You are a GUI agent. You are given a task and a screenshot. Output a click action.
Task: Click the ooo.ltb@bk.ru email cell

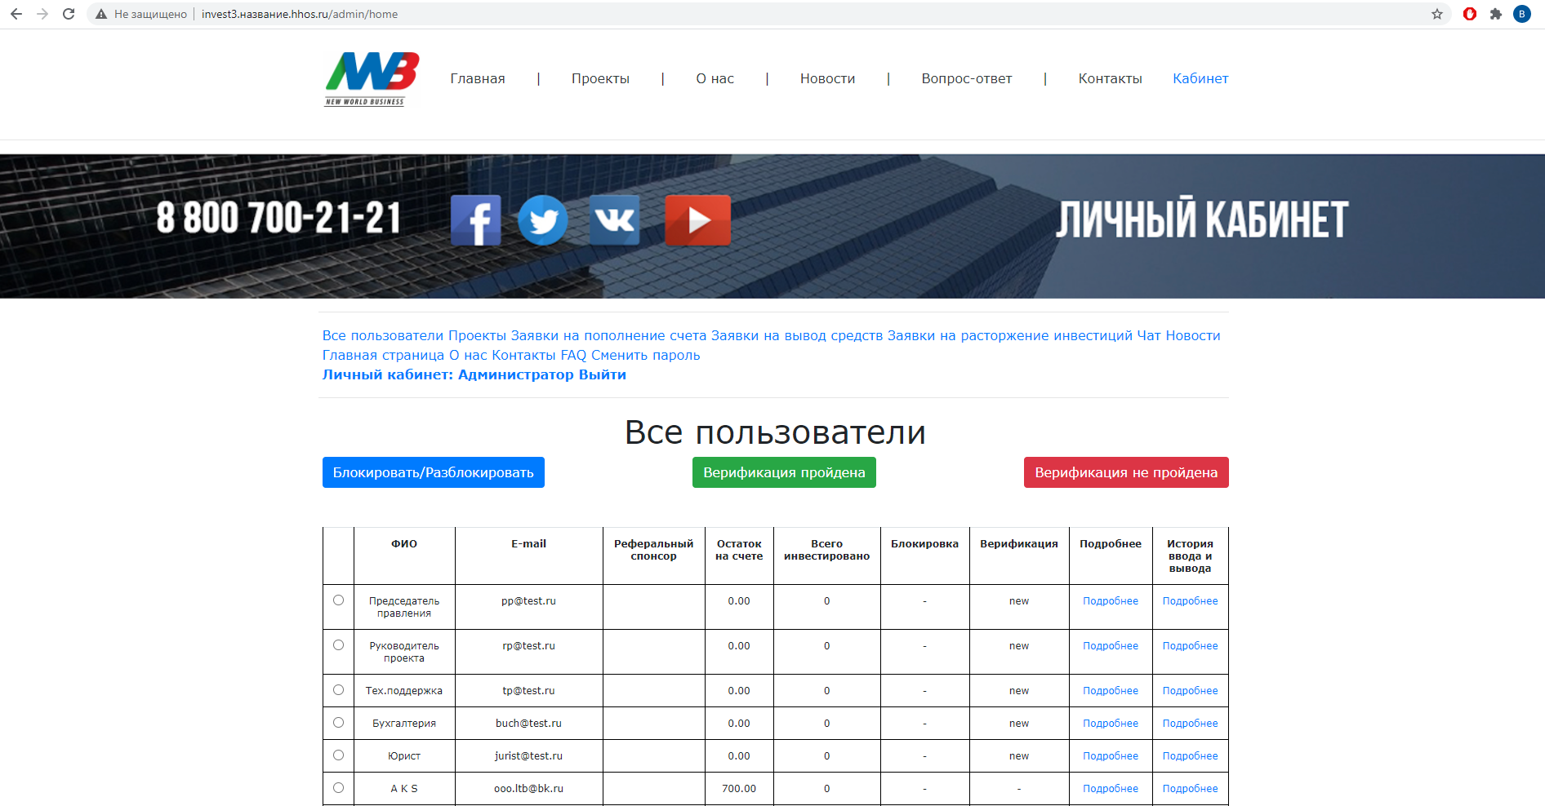(528, 789)
